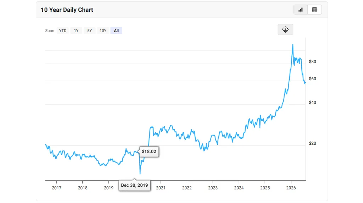Click the highest price peak on chart line
This screenshot has height=203, width=363.
click(x=293, y=45)
